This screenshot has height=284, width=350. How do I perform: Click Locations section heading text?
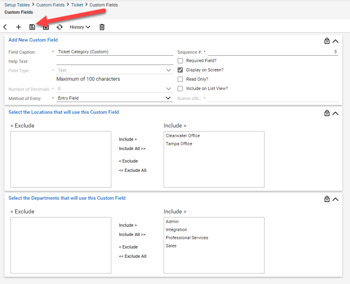click(x=64, y=112)
